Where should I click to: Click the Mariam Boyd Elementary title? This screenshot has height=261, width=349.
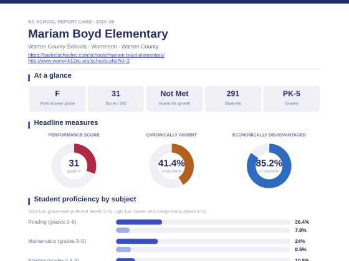point(98,34)
